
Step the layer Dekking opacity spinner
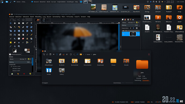click(x=139, y=25)
